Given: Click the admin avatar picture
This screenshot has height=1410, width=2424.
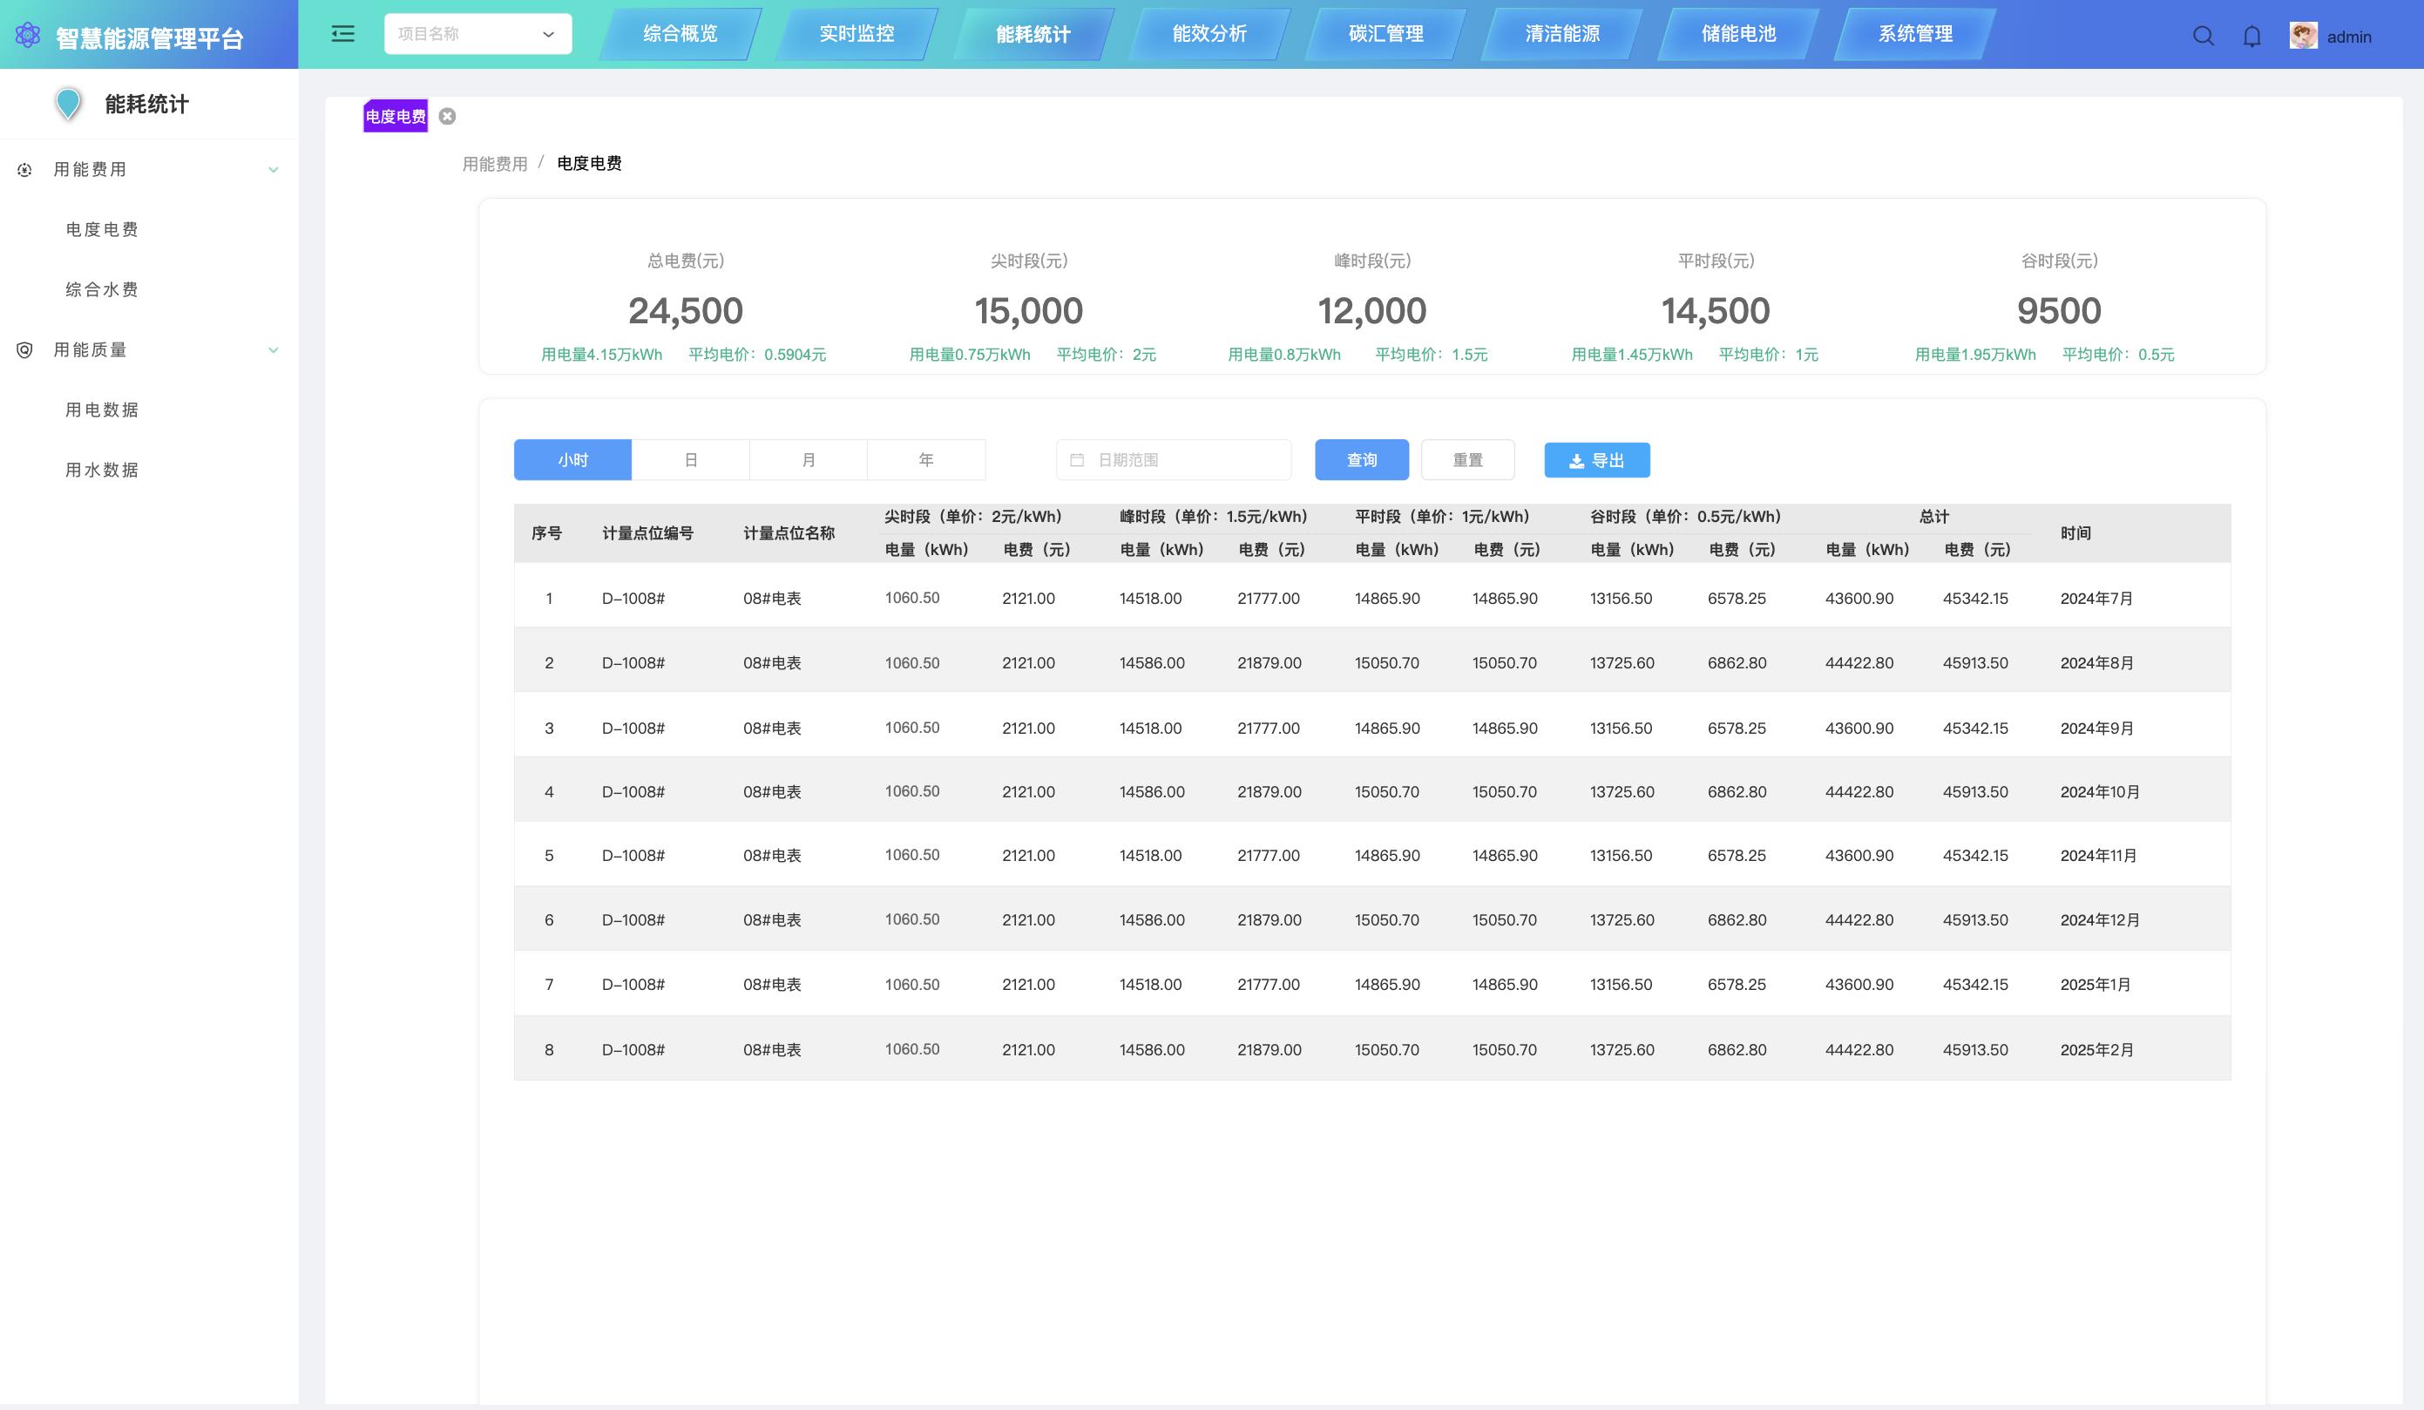Looking at the screenshot, I should pyautogui.click(x=2303, y=37).
